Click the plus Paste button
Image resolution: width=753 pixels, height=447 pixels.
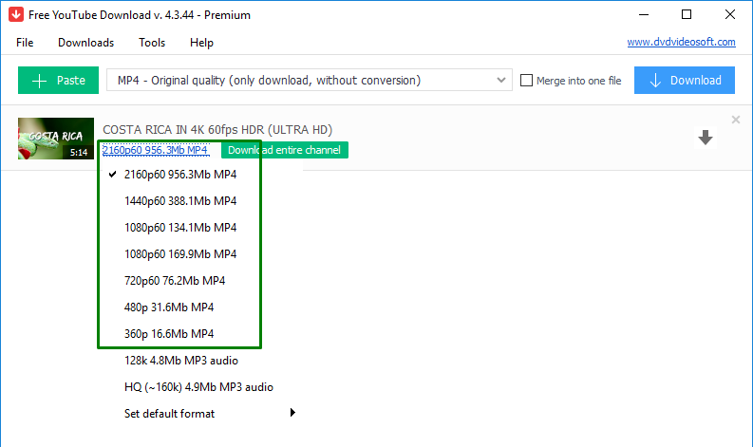click(58, 80)
